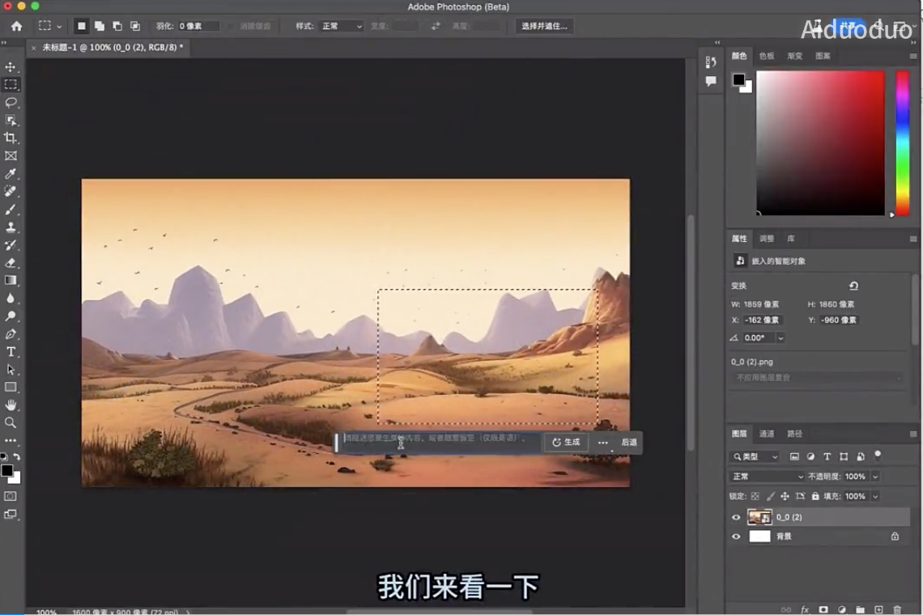Choose Subtract from selection mode
Image resolution: width=923 pixels, height=615 pixels.
(x=117, y=26)
